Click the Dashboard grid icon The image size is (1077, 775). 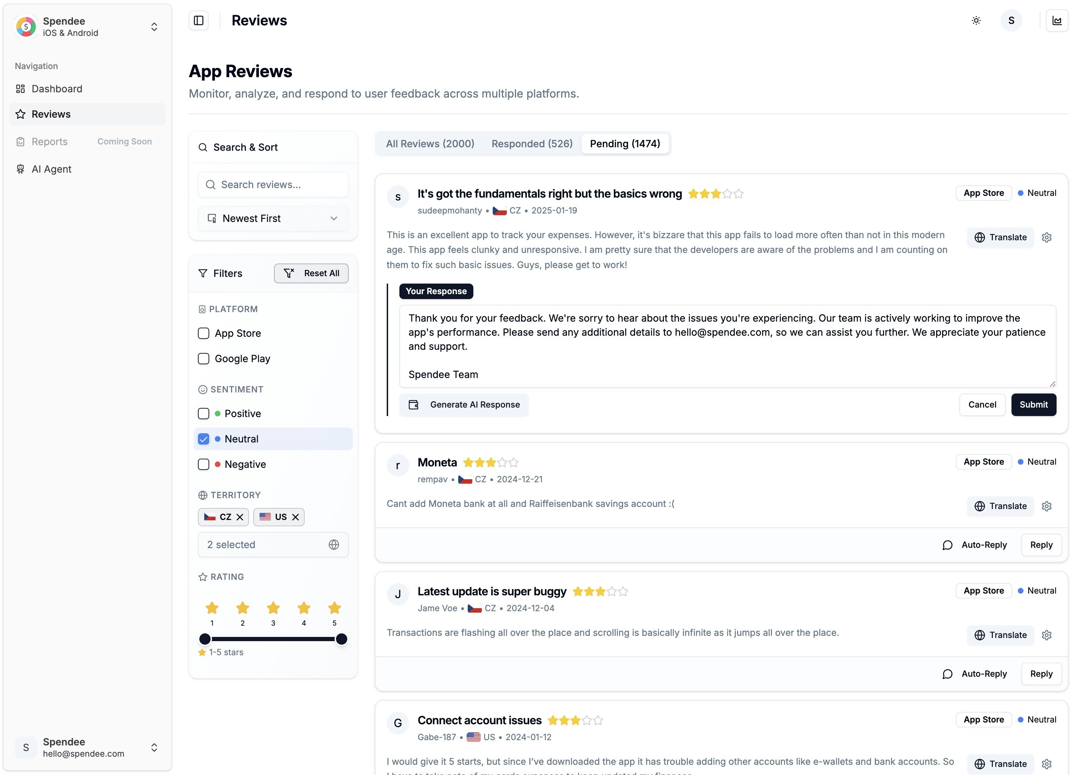click(20, 89)
